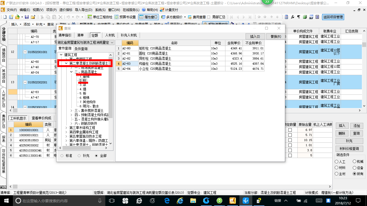Open the 在线服务(L) menu
This screenshot has height=206, width=367.
pos(131,10)
